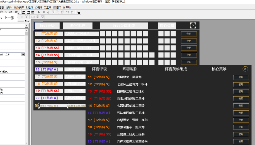Close the left property panel
The width and height of the screenshot is (255, 145).
(28, 21)
